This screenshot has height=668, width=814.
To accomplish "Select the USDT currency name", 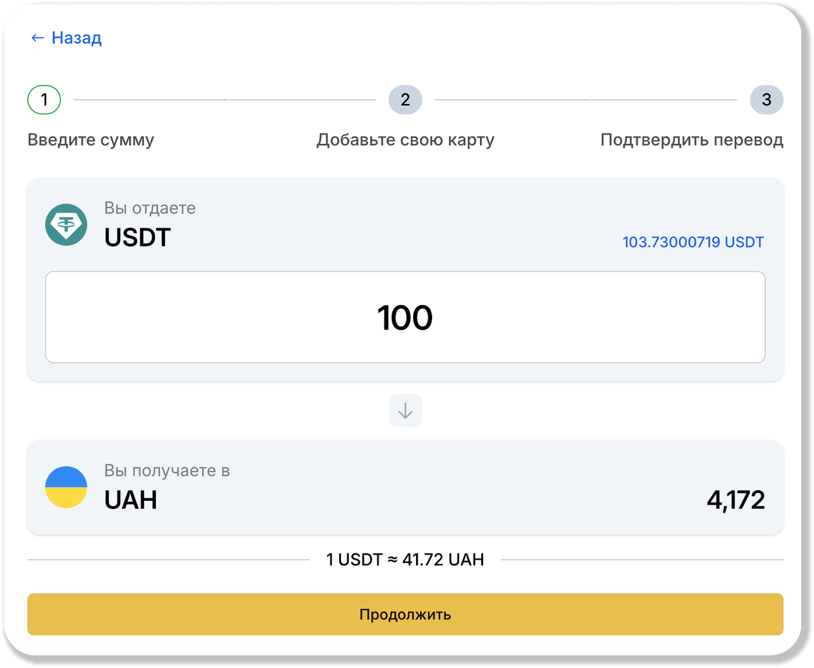I will tap(137, 238).
